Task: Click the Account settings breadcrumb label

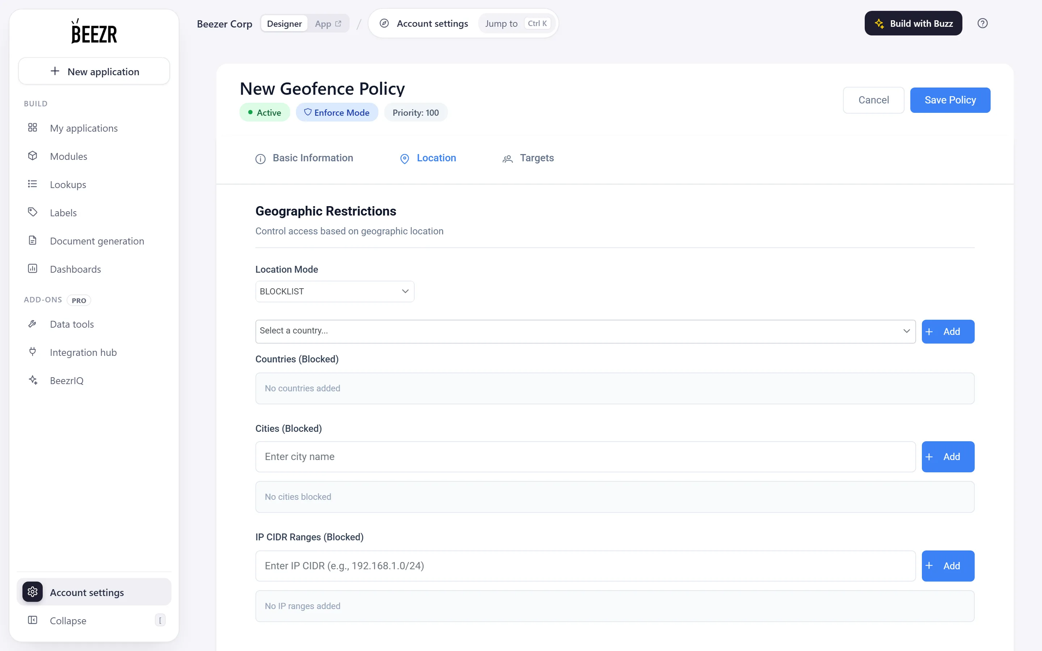Action: [432, 24]
